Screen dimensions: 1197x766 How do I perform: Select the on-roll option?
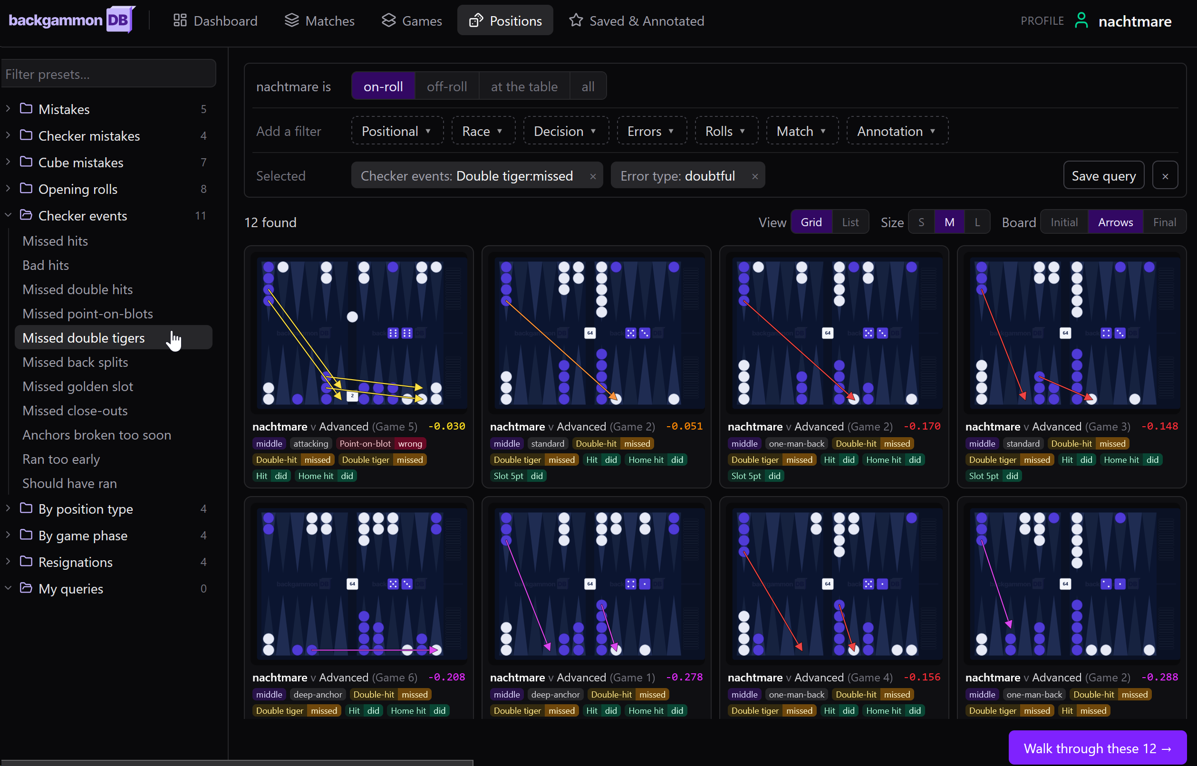coord(383,86)
